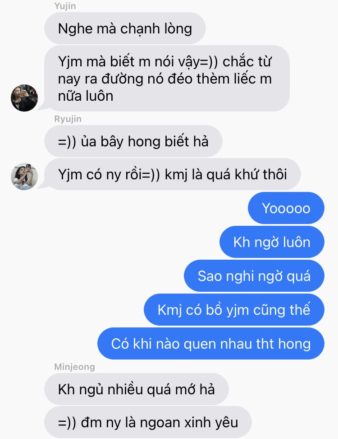Select the 'Nghe mà chạnh lòng' message
This screenshot has height=439, width=338.
pyautogui.click(x=125, y=28)
